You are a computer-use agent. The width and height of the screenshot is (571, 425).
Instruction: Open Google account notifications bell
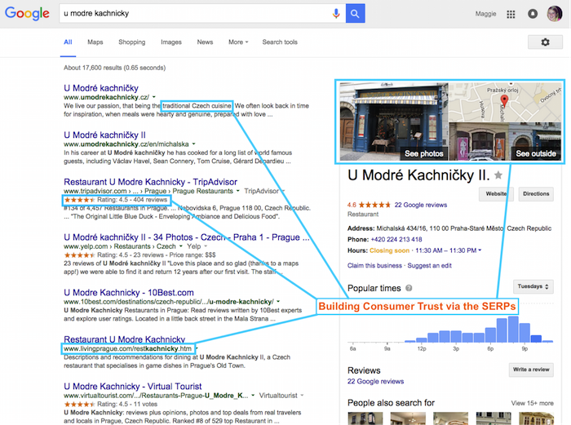(x=532, y=14)
